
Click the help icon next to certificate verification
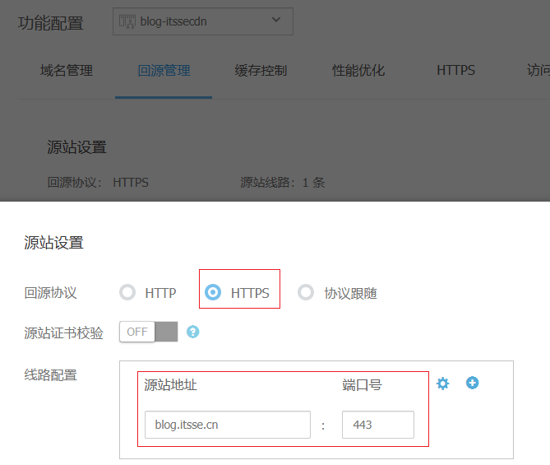pos(192,332)
